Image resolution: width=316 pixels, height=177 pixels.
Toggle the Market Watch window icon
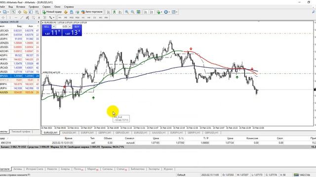(x=13, y=12)
